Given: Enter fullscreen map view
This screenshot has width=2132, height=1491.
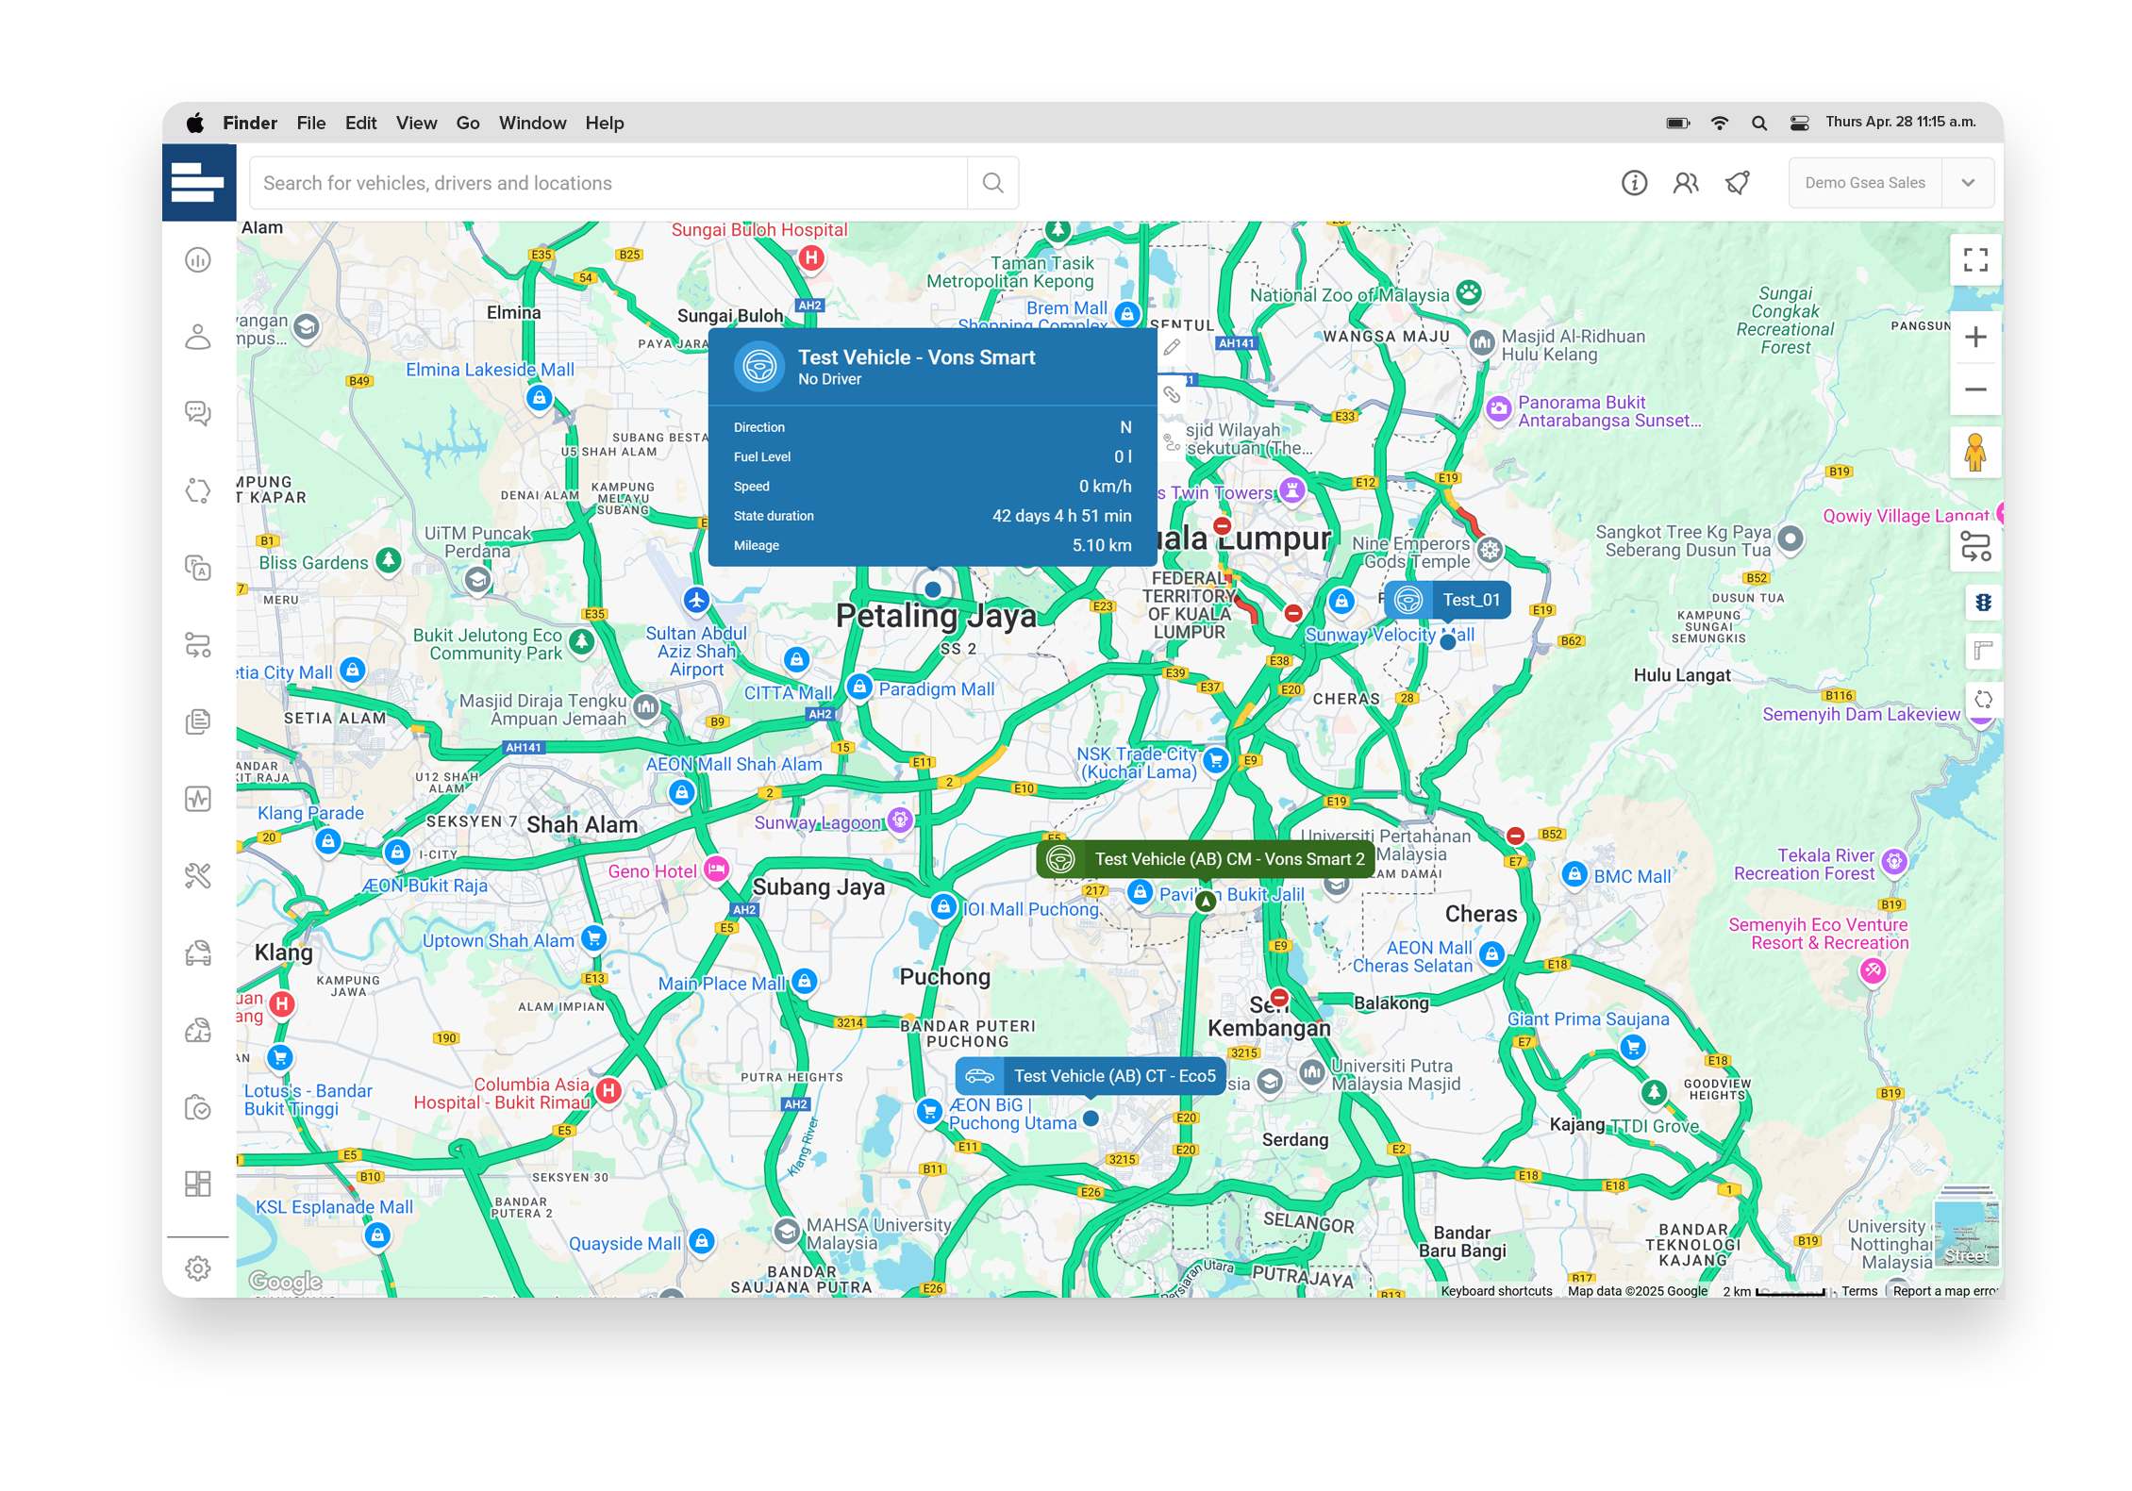Looking at the screenshot, I should (1975, 259).
